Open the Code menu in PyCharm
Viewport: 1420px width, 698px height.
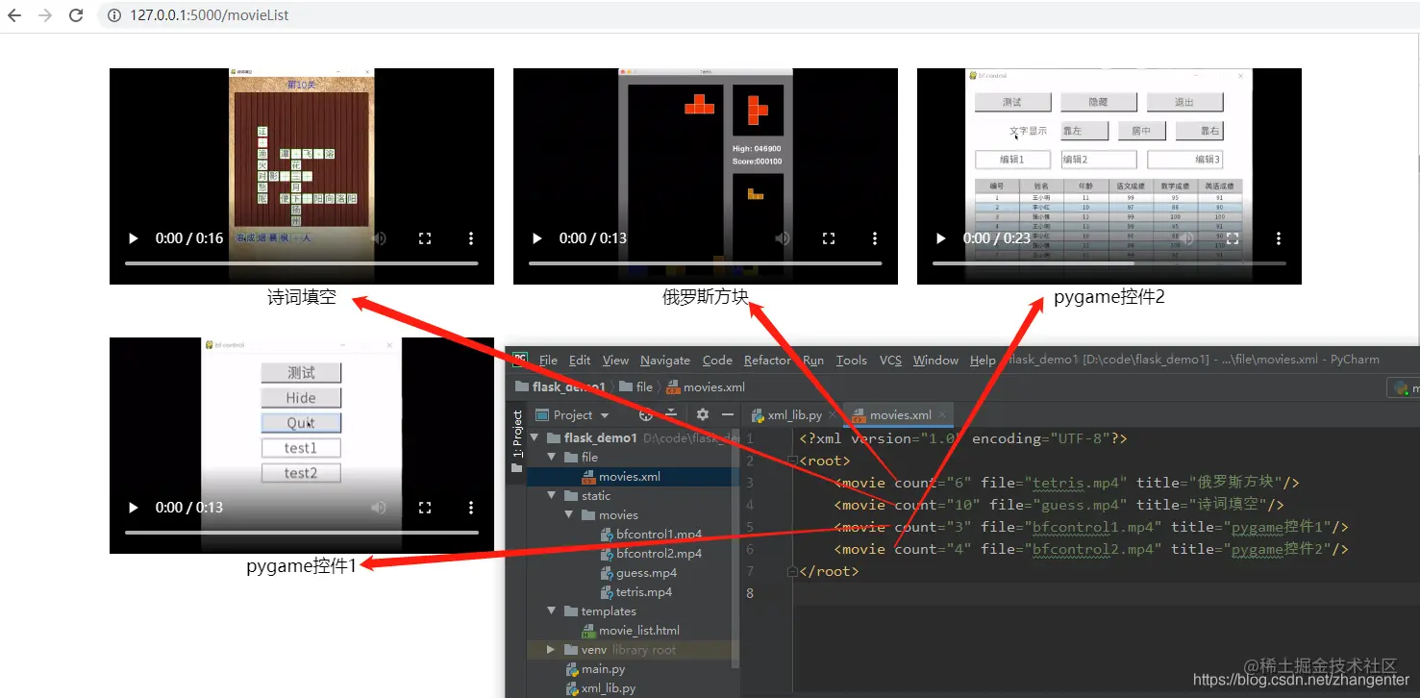tap(717, 361)
